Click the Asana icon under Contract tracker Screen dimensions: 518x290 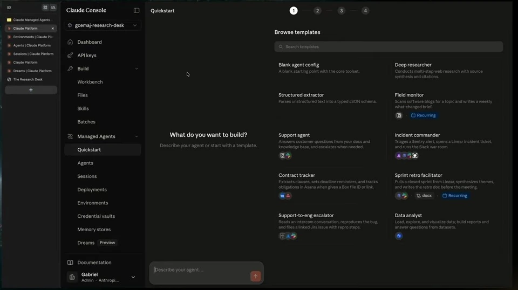[288, 196]
